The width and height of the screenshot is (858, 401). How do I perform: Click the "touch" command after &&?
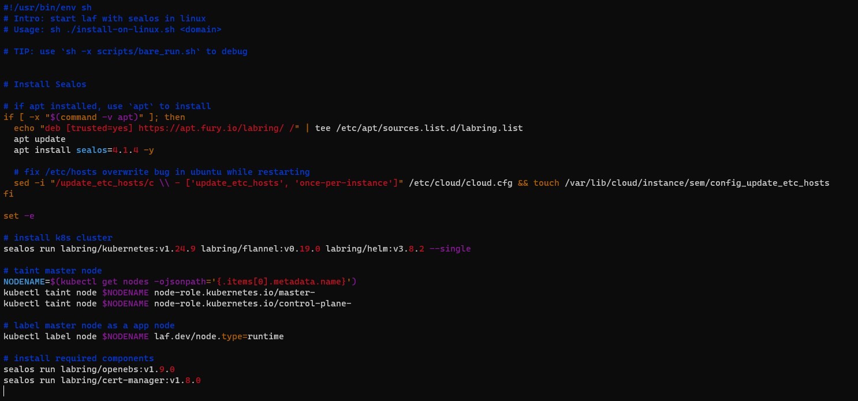tap(546, 183)
